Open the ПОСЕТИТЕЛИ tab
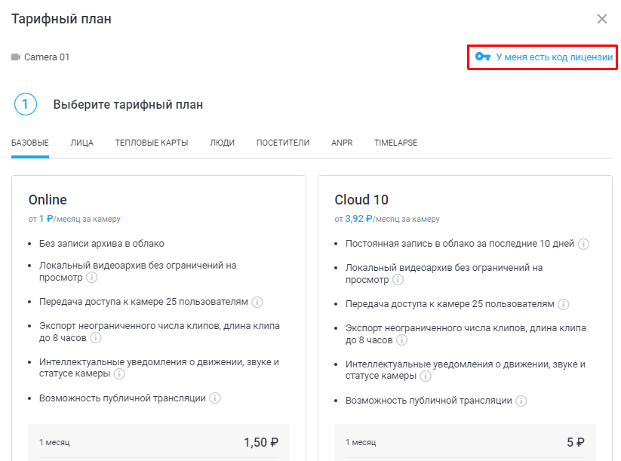Viewport: 621px width, 461px height. pyautogui.click(x=283, y=143)
